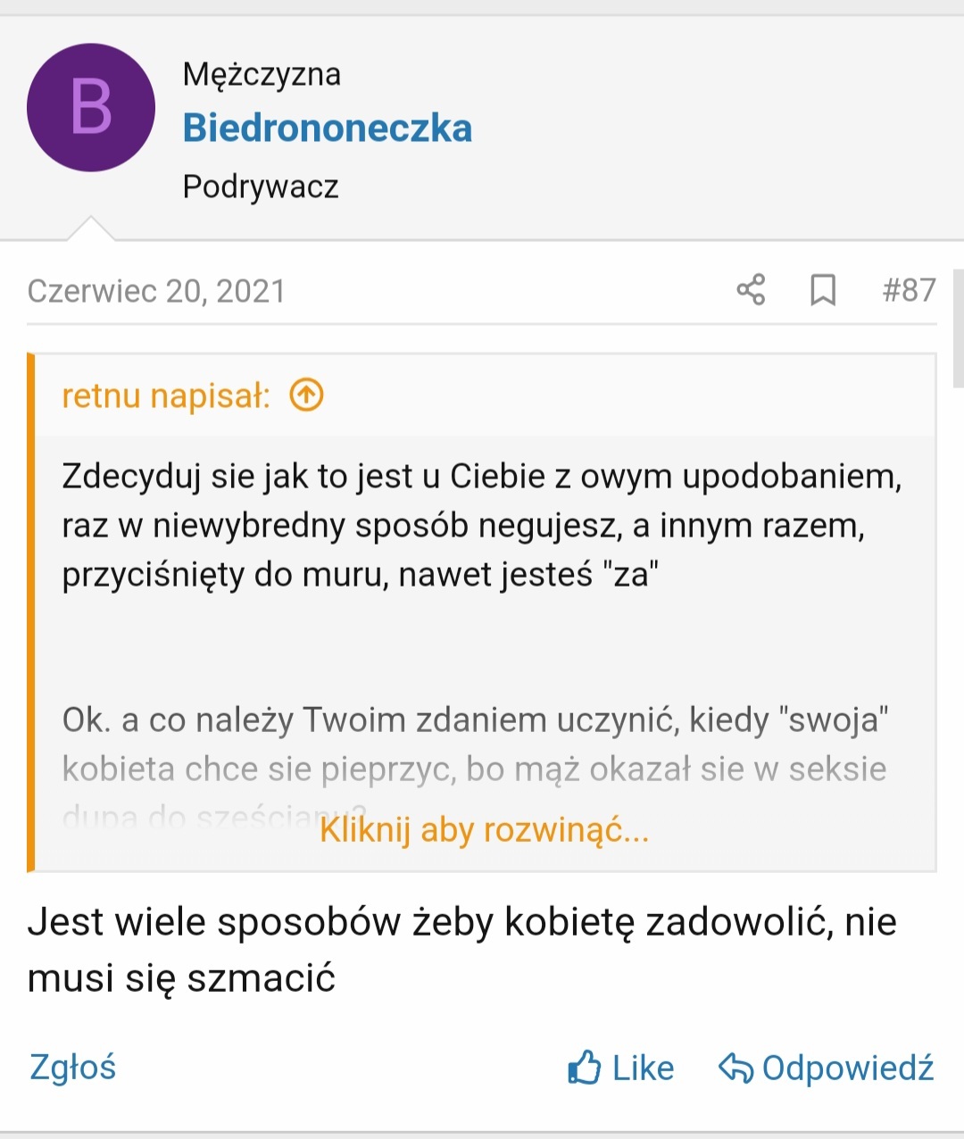Bookmark post #87 with the bookmark icon
Screen dimensions: 964x1139
click(823, 290)
